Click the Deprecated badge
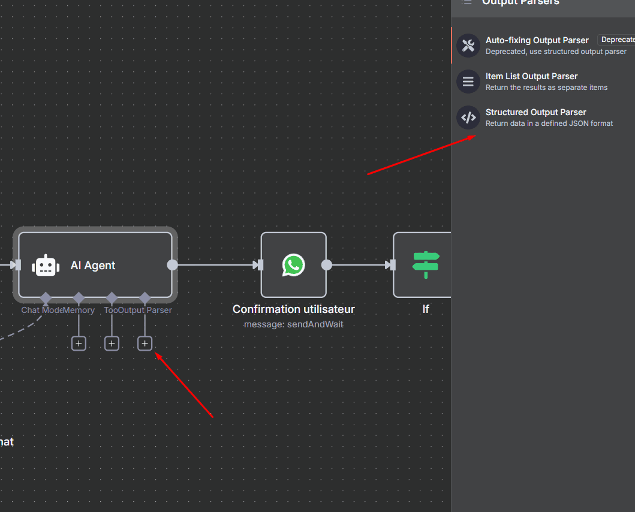 pos(616,40)
